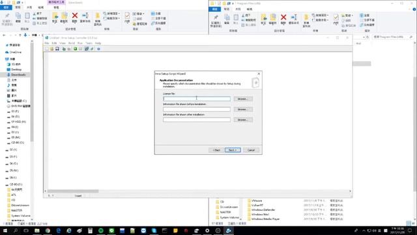Click the rename icon in right Explorer ribbon

[x=294, y=18]
